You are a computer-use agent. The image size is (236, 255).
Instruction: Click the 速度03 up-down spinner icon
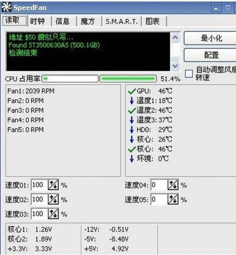[x=53, y=214]
